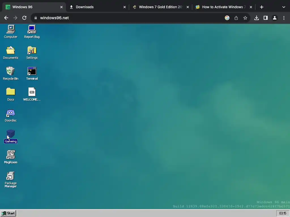The width and height of the screenshot is (290, 217).
Task: Switch to How to Activate Windows tab
Action: pos(224,7)
